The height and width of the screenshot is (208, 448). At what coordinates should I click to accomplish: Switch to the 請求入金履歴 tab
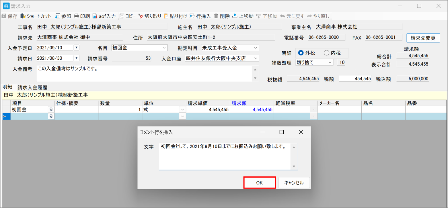tap(32, 88)
